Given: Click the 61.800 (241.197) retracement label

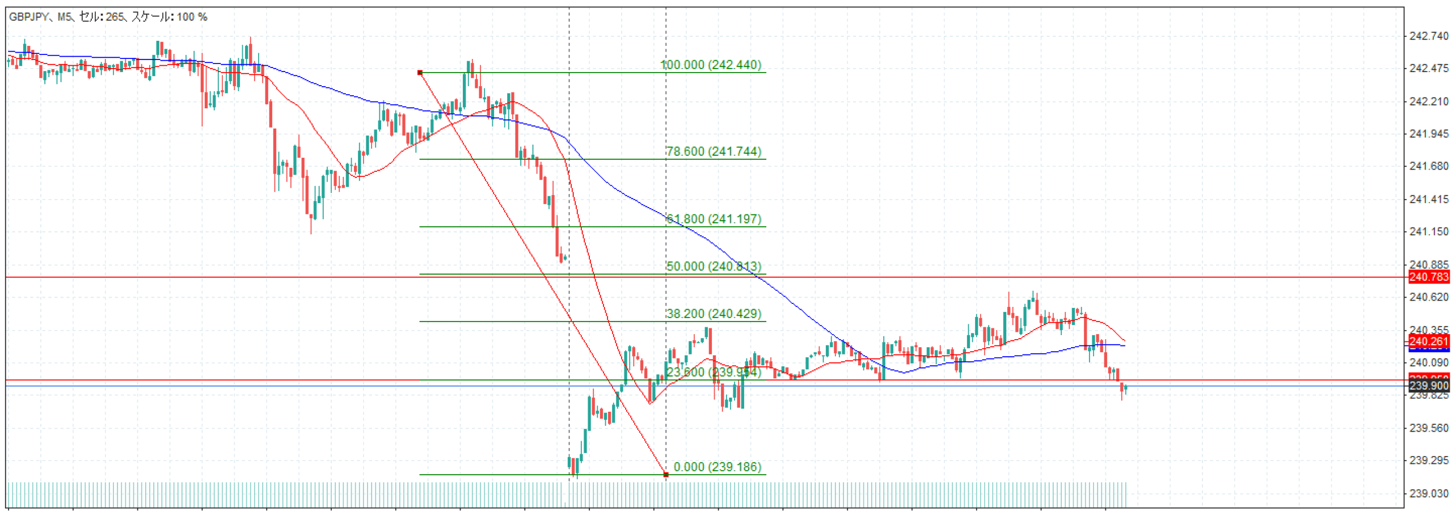Looking at the screenshot, I should pyautogui.click(x=713, y=219).
